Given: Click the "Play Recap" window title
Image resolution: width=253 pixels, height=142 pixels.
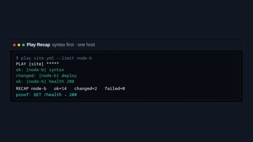Looking at the screenshot, I should (x=39, y=45).
